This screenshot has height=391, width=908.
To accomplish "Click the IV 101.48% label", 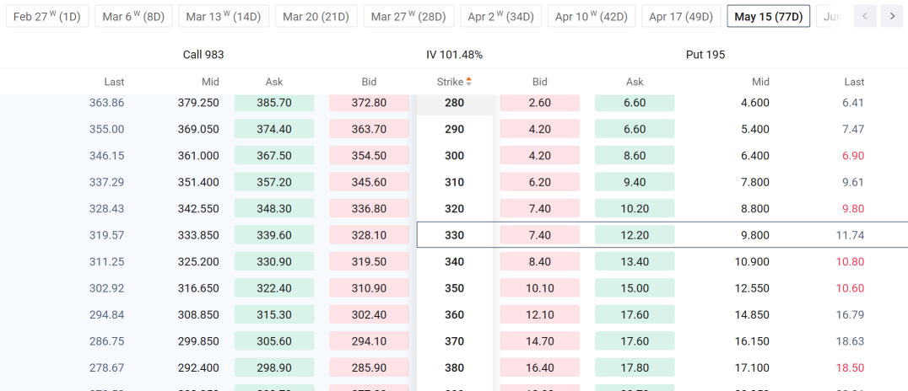I will point(455,55).
